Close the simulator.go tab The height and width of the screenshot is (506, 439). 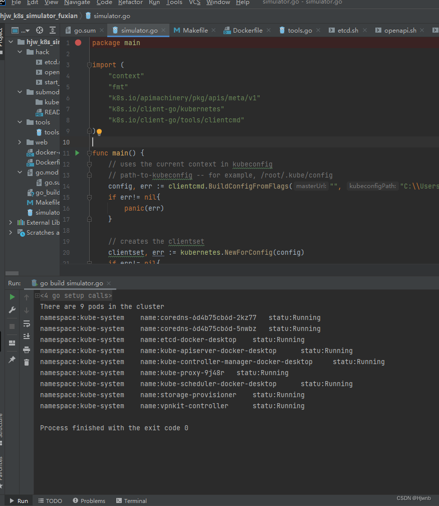coord(163,30)
